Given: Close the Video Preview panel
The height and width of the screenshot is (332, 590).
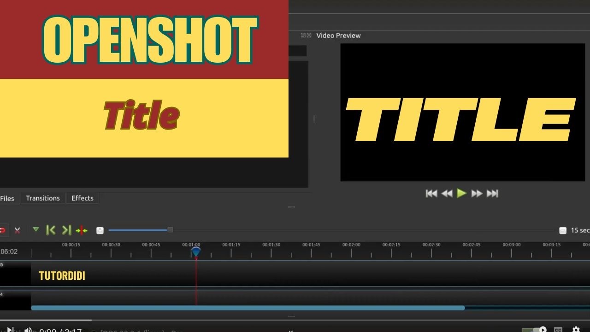Looking at the screenshot, I should (309, 36).
